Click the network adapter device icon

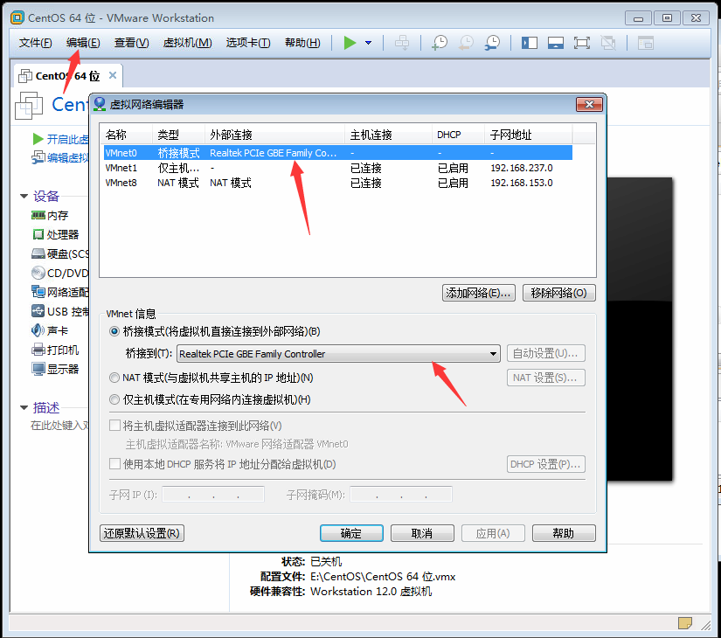tap(38, 292)
